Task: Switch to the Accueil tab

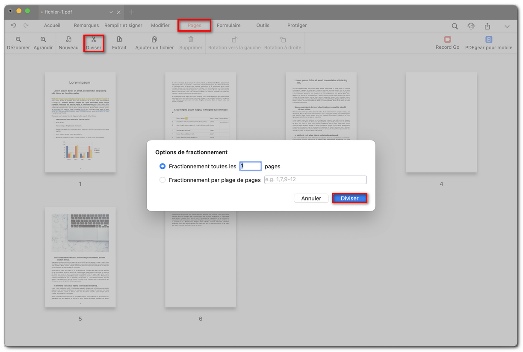Action: 52,25
